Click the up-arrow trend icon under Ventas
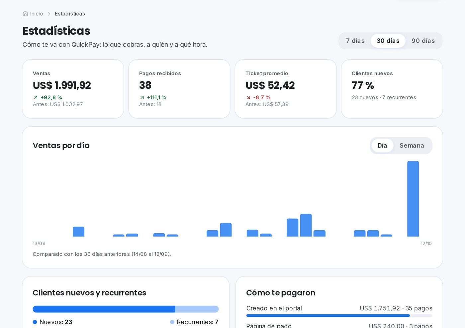465x328 pixels. coord(36,97)
